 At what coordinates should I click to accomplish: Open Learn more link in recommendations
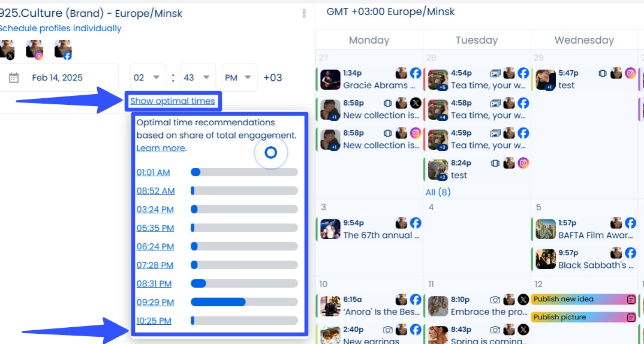(161, 148)
